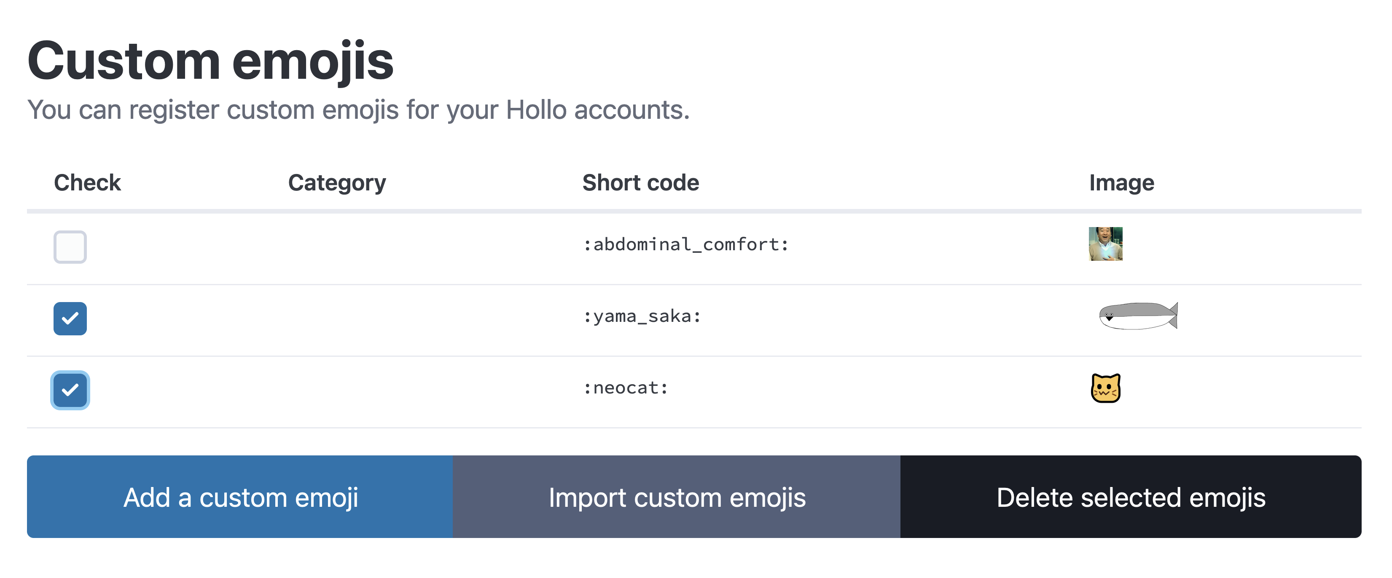Click the Custom emojis page heading
Screen dimensions: 1392x578
tap(211, 61)
